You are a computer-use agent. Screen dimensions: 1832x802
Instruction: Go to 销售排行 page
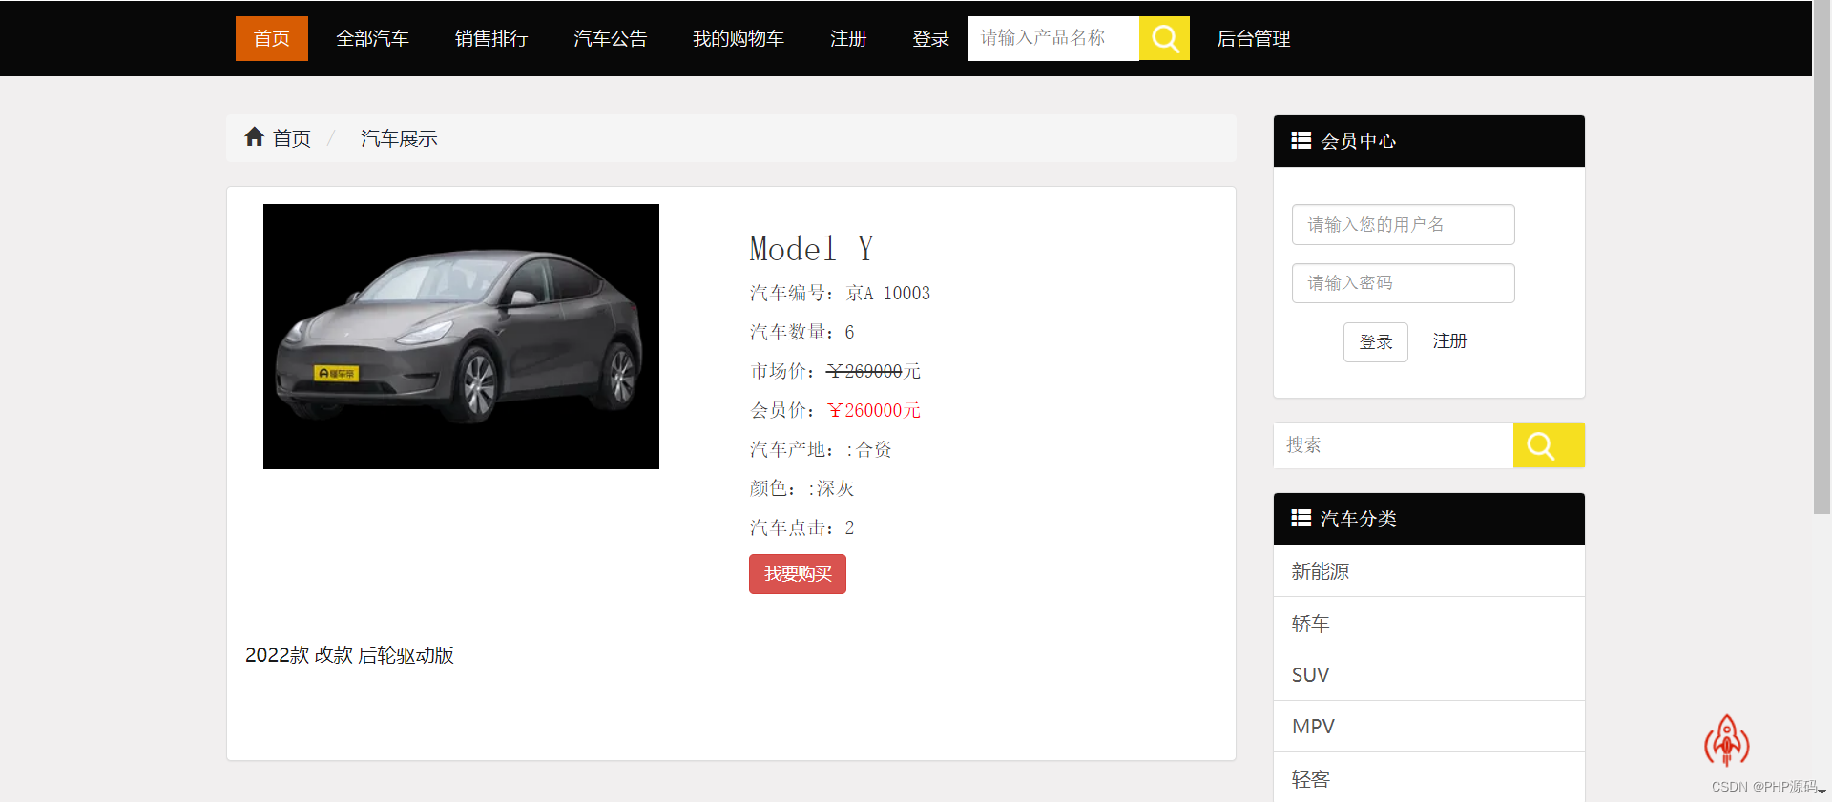tap(491, 38)
